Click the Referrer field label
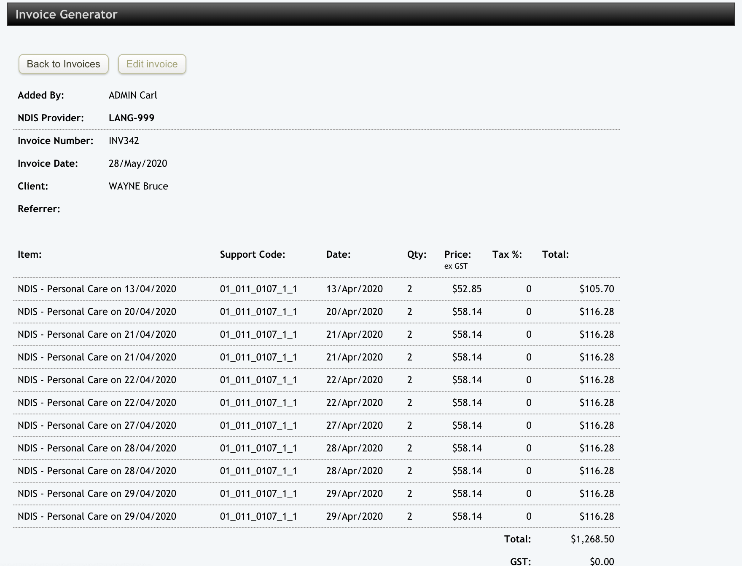Screen dimensions: 742x566 39,209
